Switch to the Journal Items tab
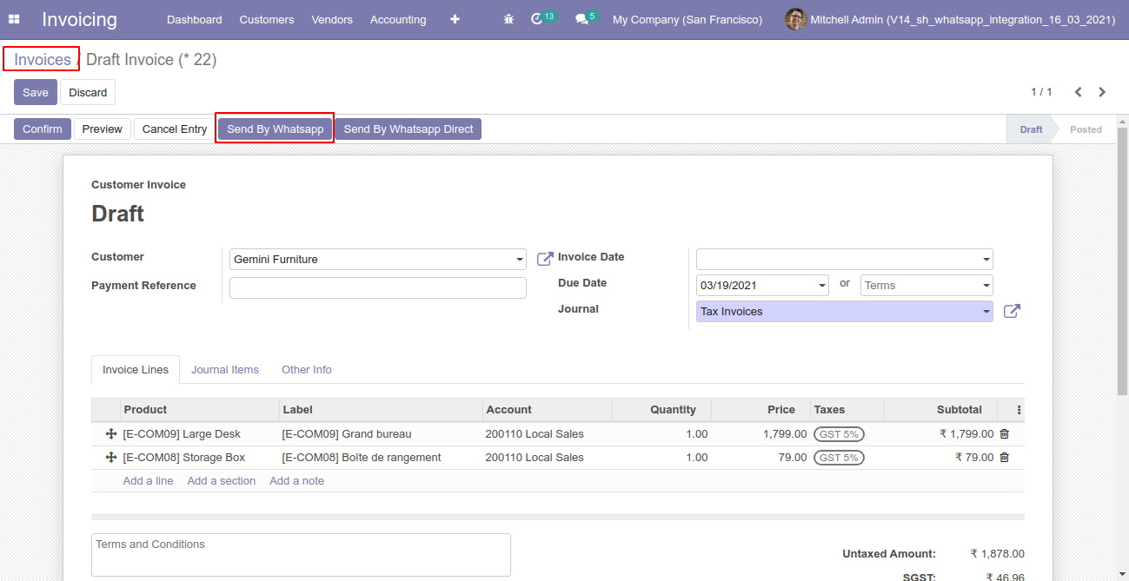 click(225, 370)
